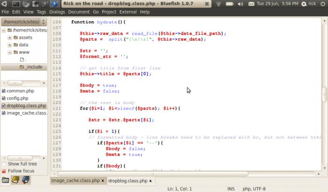Viewport: 328px width, 192px height.
Task: Open the Dialogs menu
Action: point(57,12)
